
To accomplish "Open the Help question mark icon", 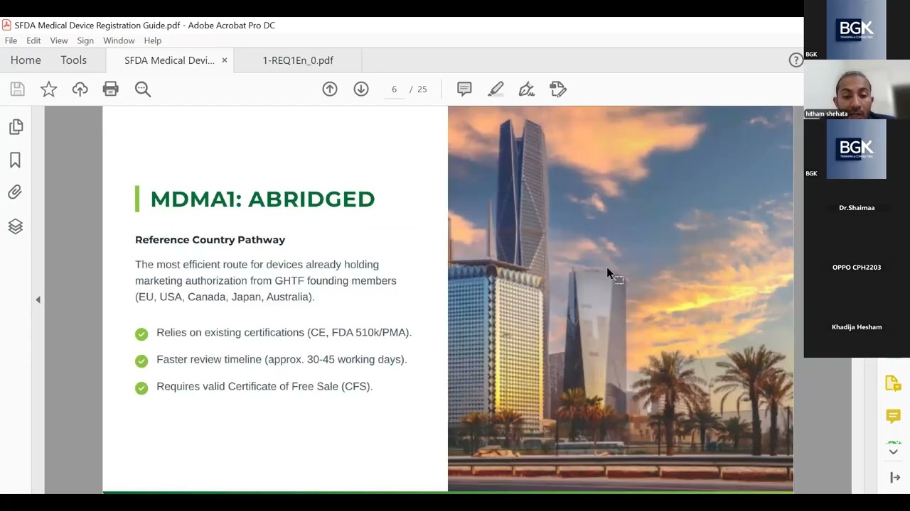I will coord(796,60).
